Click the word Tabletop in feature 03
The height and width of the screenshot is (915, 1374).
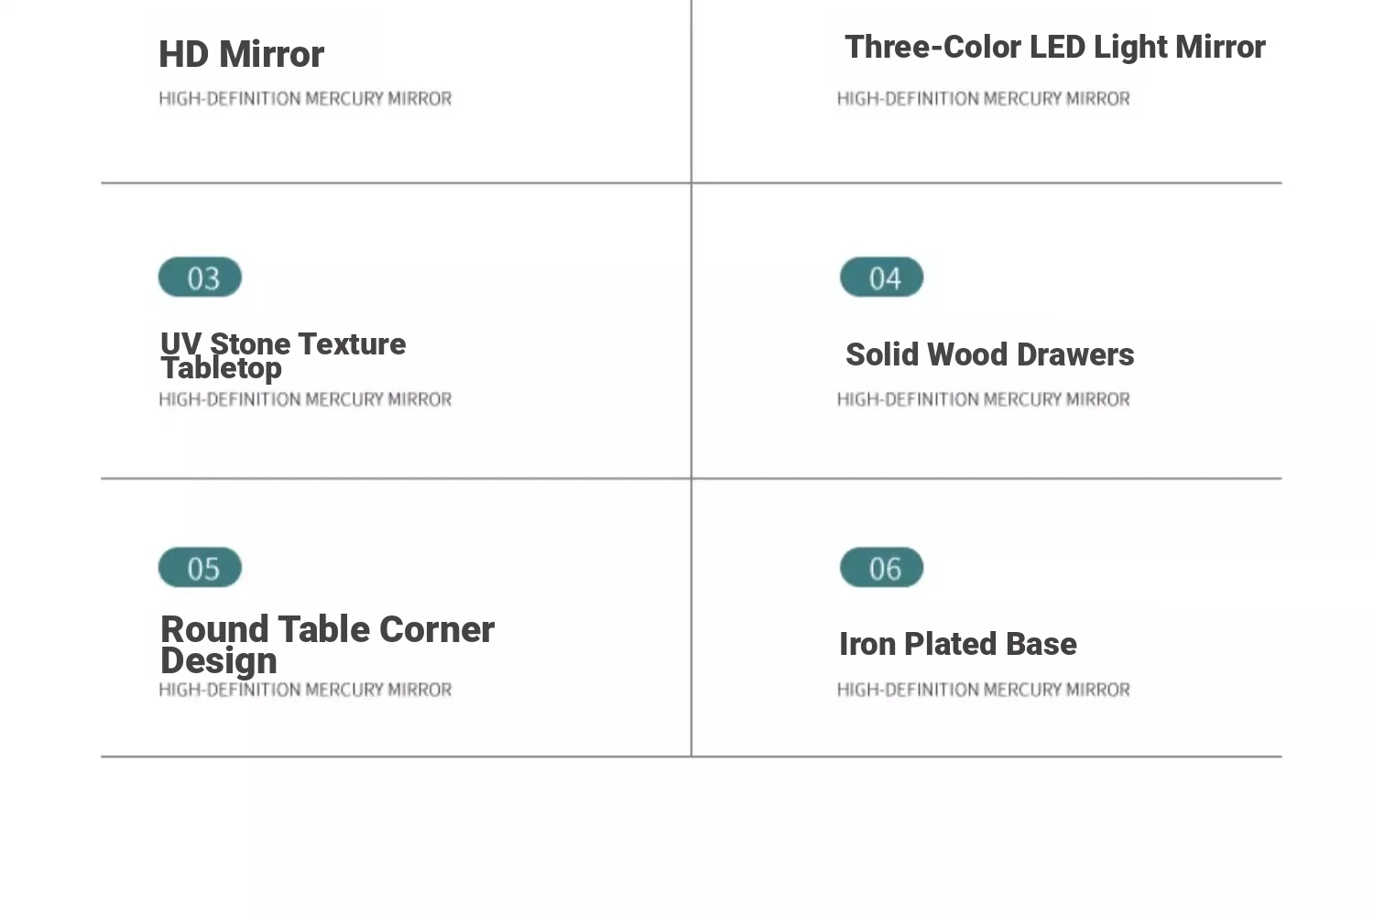(x=221, y=368)
